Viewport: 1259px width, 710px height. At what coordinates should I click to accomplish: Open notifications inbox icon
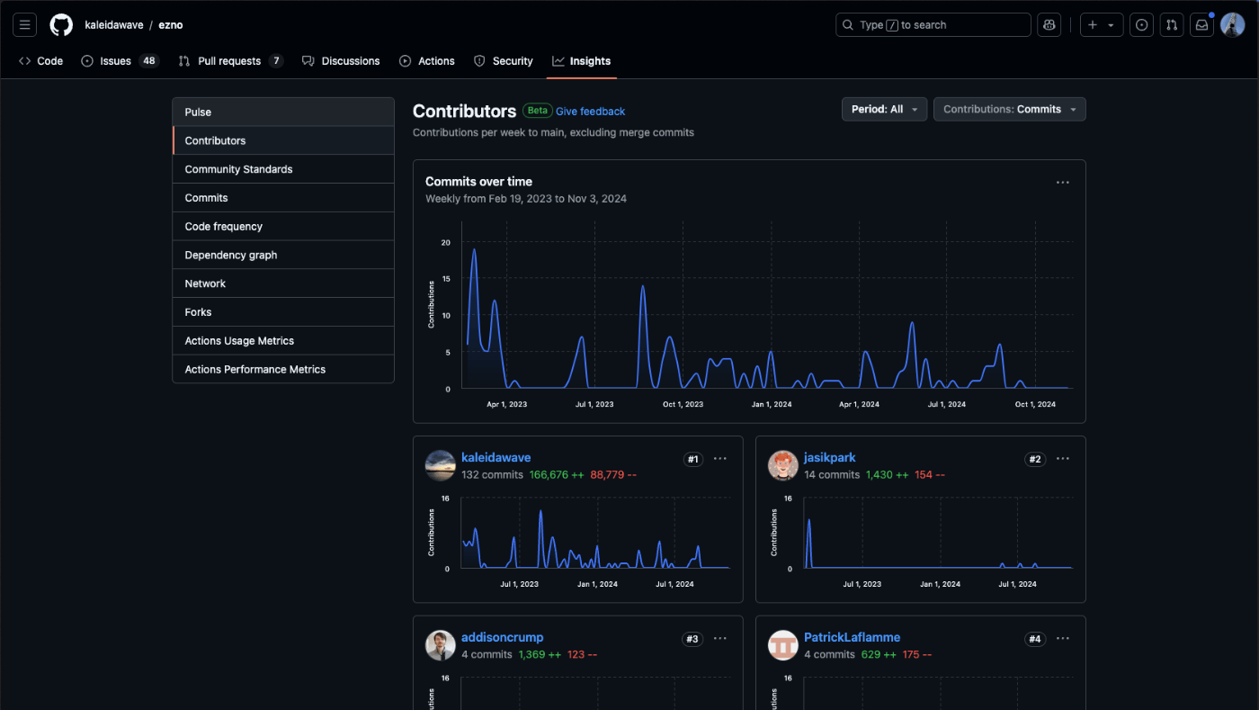click(x=1202, y=25)
